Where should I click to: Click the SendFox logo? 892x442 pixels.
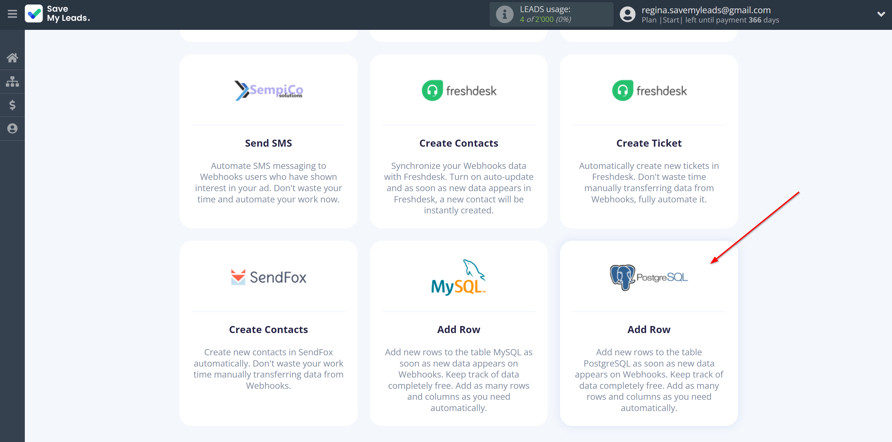pos(269,277)
